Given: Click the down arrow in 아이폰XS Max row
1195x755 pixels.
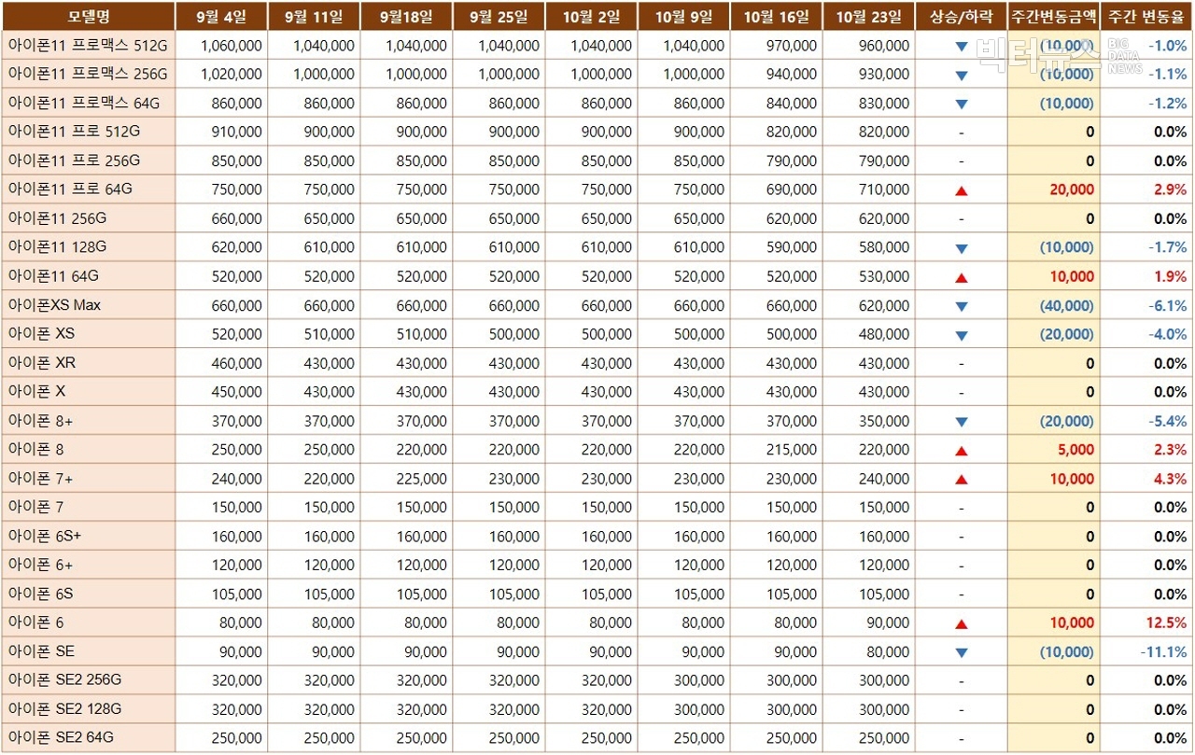Looking at the screenshot, I should pos(962,306).
